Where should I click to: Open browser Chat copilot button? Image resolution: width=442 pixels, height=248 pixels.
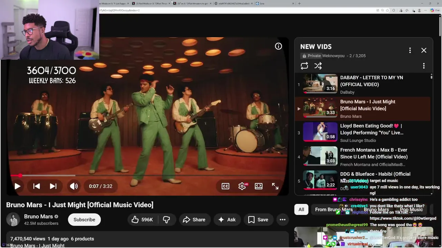(435, 10)
